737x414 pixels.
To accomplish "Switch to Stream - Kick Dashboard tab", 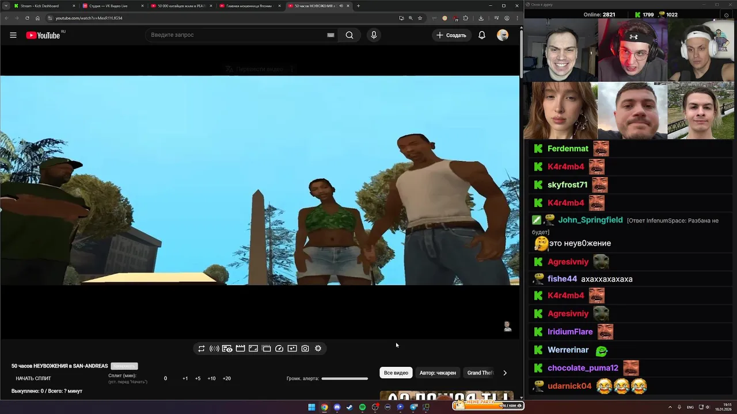I will click(x=44, y=6).
